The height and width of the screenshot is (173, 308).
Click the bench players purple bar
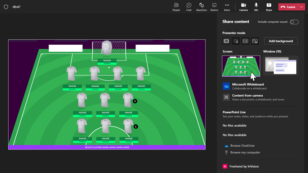pos(107,147)
